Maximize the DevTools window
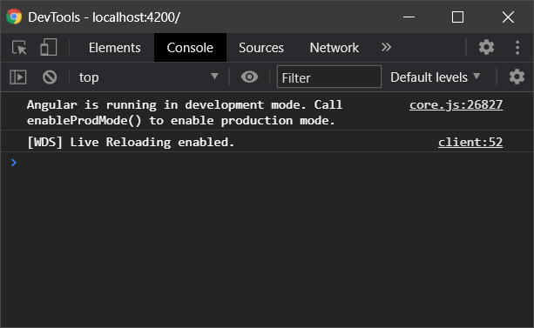The width and height of the screenshot is (534, 328). (x=457, y=17)
